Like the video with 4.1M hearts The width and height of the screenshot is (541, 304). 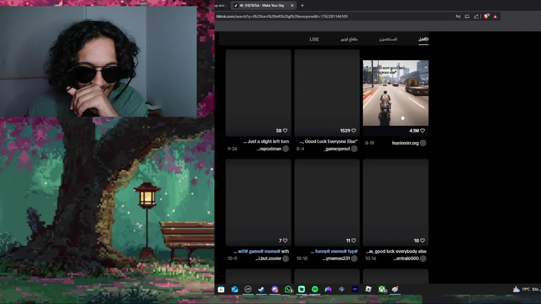pos(422,131)
